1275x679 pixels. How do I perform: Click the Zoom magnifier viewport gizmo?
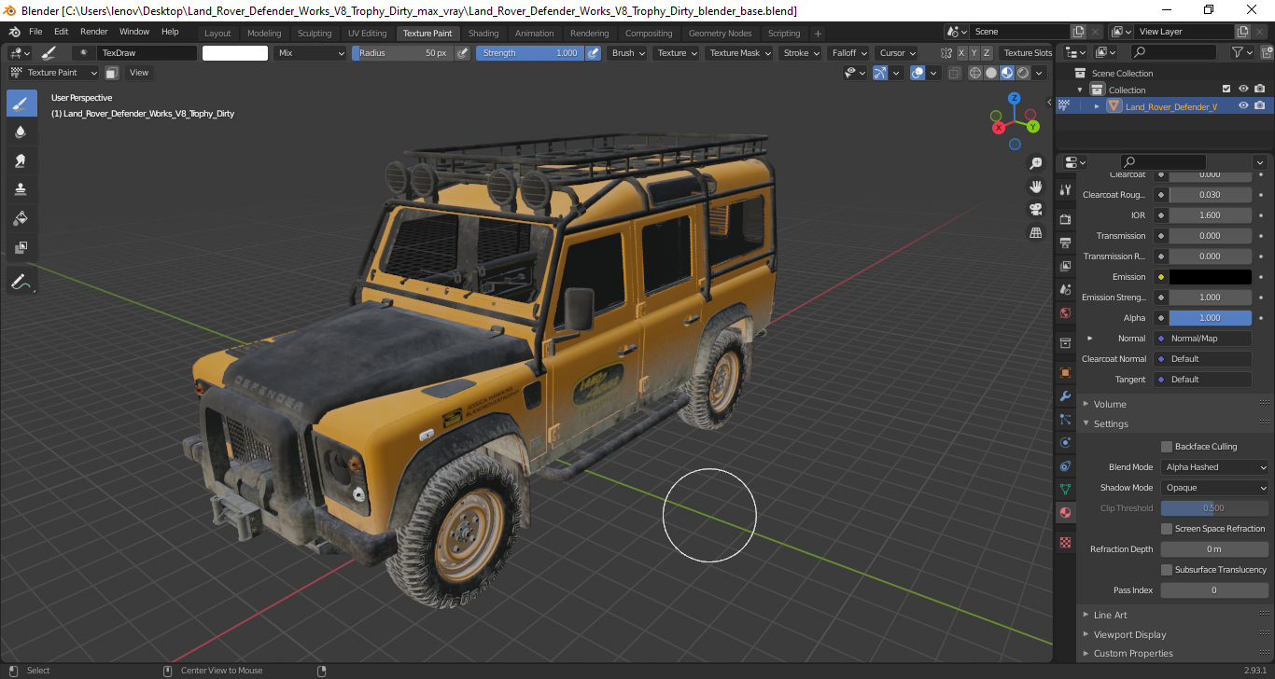click(1035, 163)
